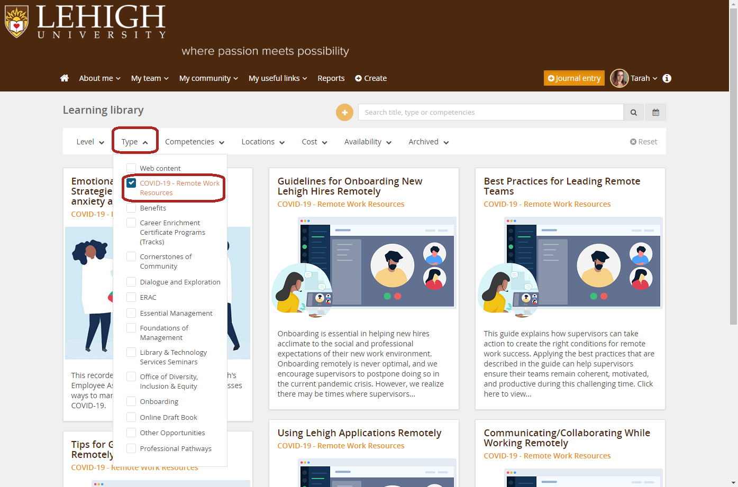
Task: Reset all library filters
Action: point(644,142)
